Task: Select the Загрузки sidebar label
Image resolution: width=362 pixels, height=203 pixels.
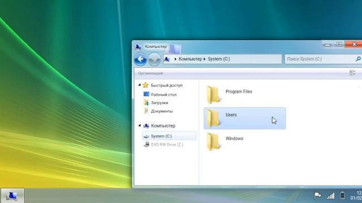Action: pyautogui.click(x=160, y=103)
